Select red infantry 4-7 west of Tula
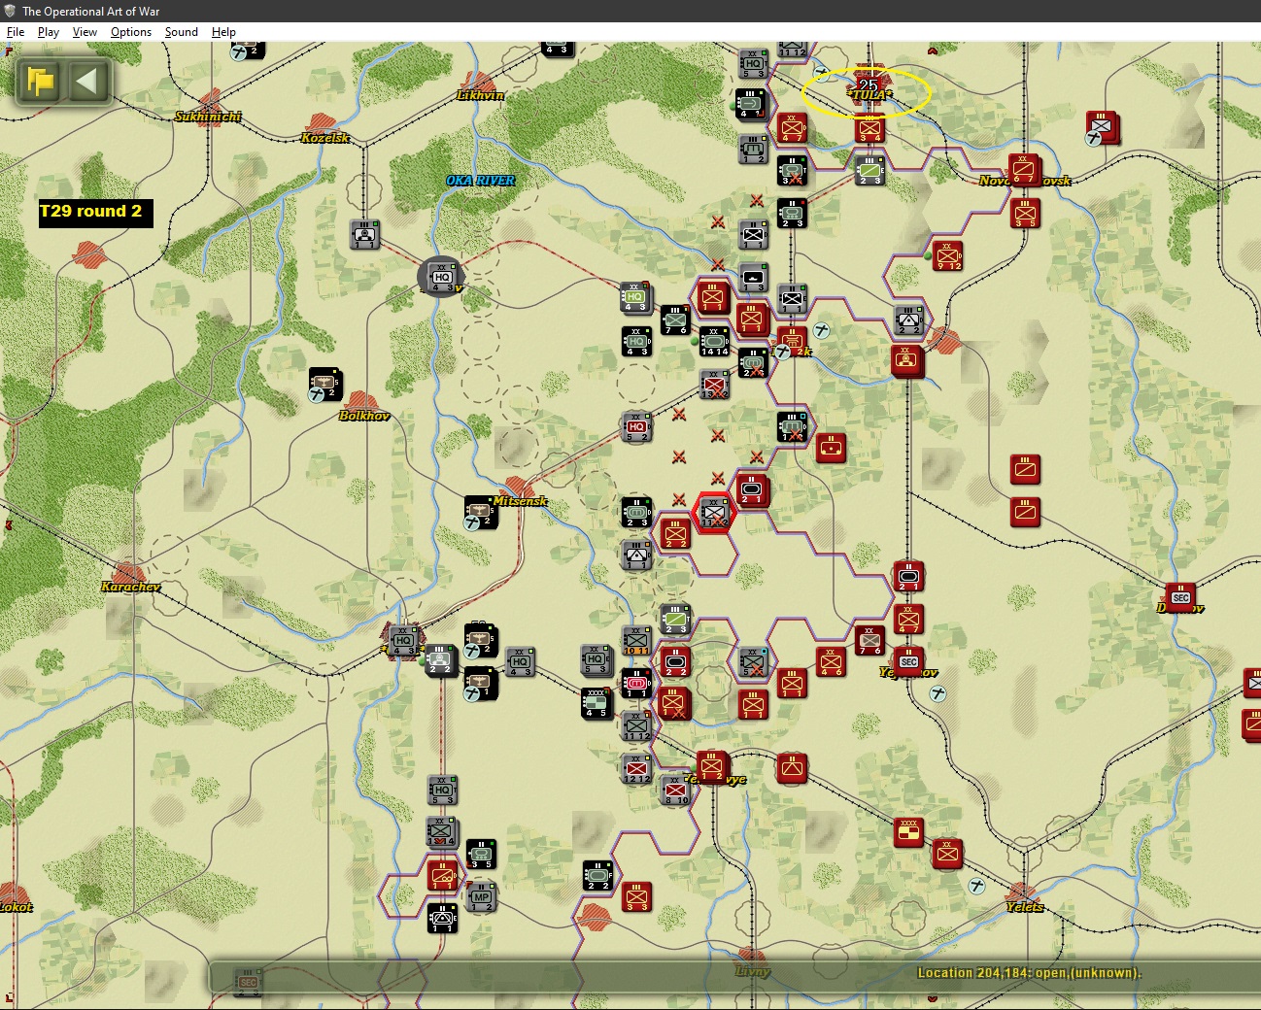This screenshot has height=1010, width=1261. (x=792, y=127)
